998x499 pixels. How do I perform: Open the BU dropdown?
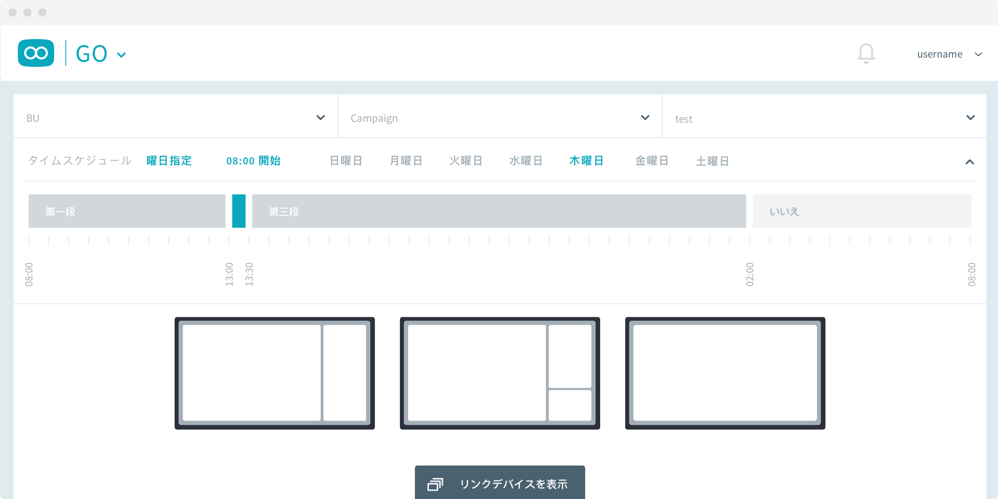tap(175, 118)
